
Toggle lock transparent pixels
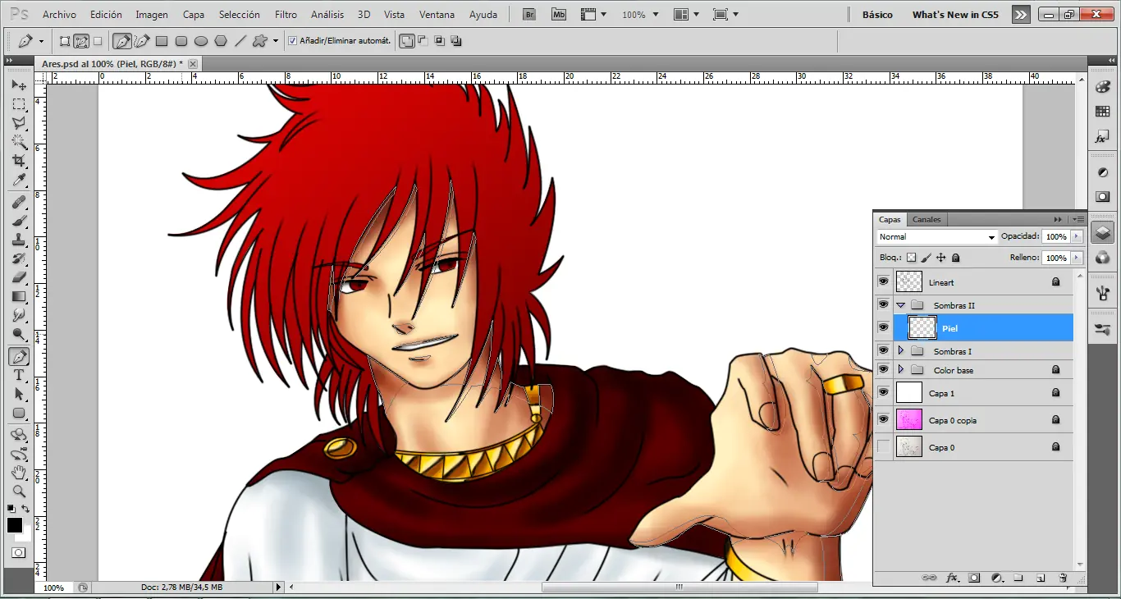click(x=911, y=258)
